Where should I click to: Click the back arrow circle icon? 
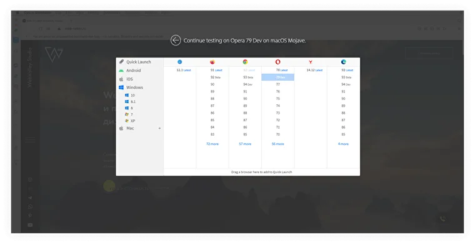pos(176,40)
